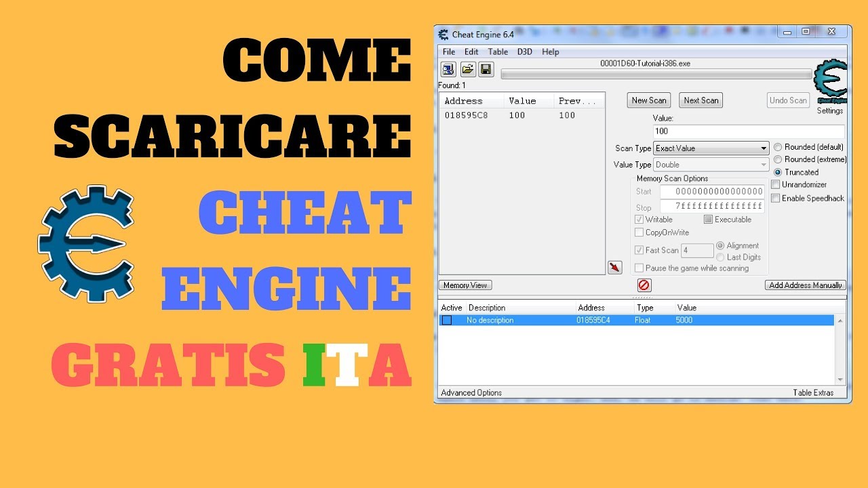Click the Fast Scan alignment value field
The image size is (868, 488).
pos(697,251)
